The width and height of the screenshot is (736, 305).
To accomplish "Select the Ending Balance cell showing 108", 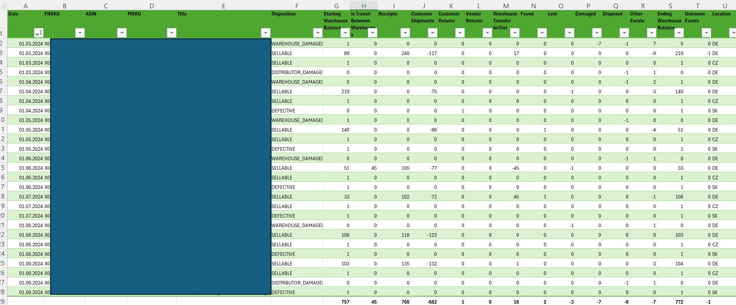I will [x=670, y=197].
